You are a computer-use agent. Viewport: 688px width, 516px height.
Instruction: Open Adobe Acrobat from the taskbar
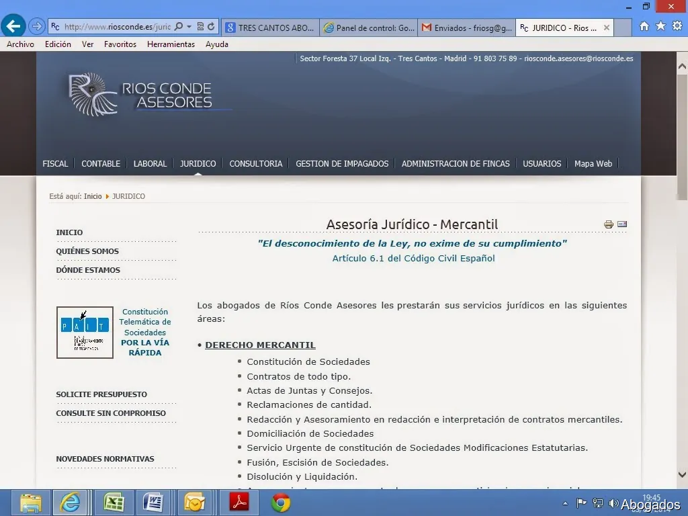pyautogui.click(x=240, y=503)
